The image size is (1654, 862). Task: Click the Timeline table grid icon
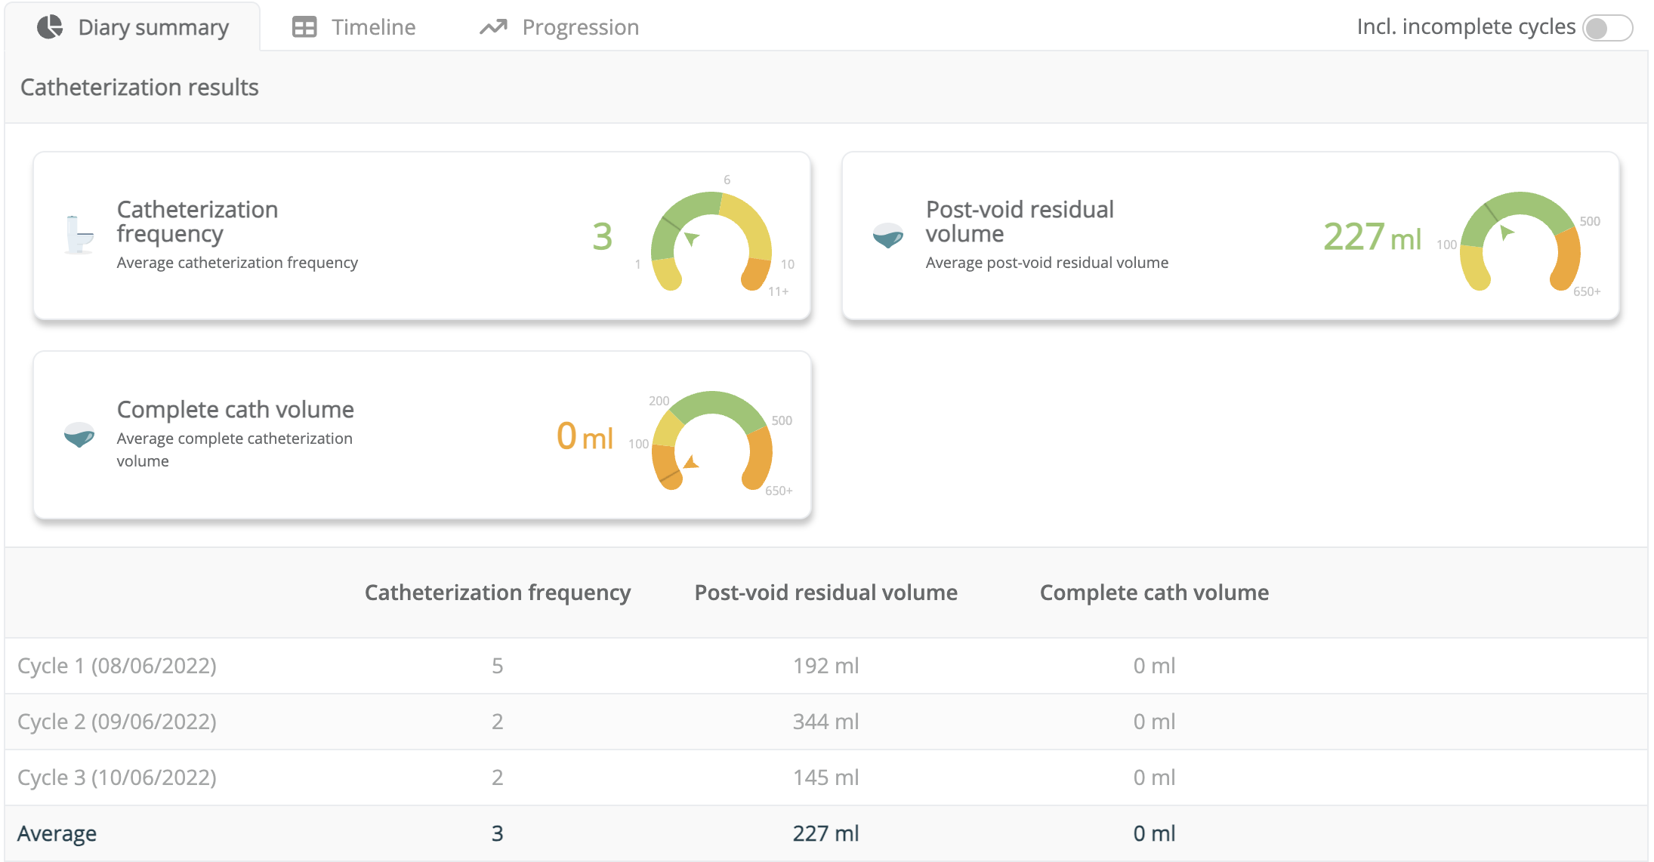[304, 27]
